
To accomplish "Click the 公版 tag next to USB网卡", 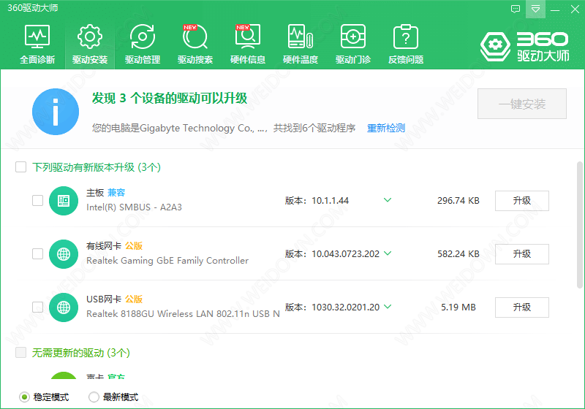I will tap(134, 299).
